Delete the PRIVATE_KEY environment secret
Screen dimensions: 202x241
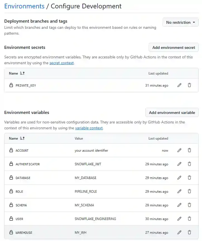click(189, 85)
